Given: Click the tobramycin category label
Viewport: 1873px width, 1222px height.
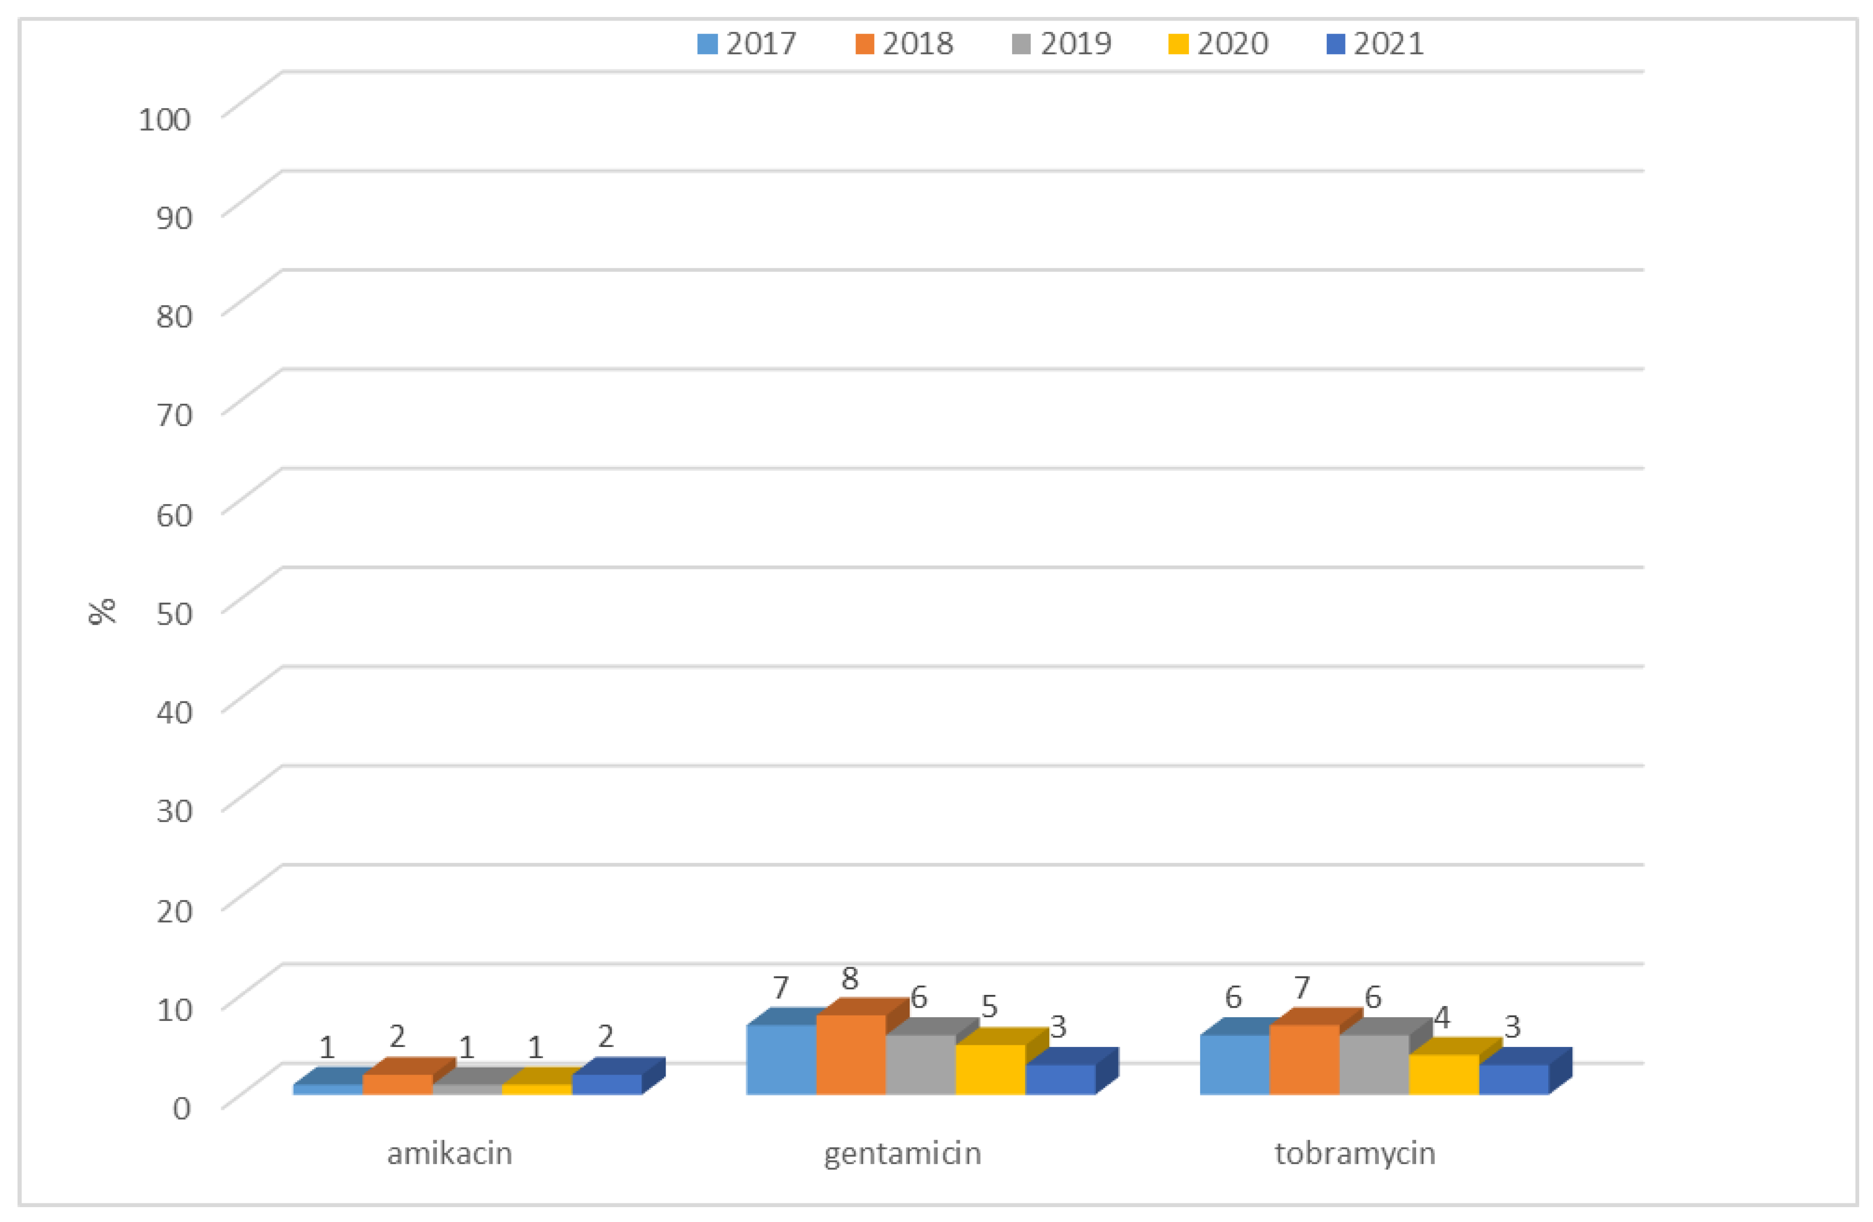Looking at the screenshot, I should point(1354,1154).
